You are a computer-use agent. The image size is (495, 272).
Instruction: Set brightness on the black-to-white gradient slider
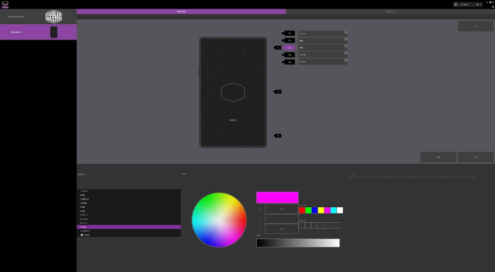298,243
